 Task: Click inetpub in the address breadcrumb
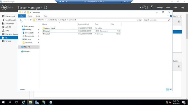click(x=63, y=20)
